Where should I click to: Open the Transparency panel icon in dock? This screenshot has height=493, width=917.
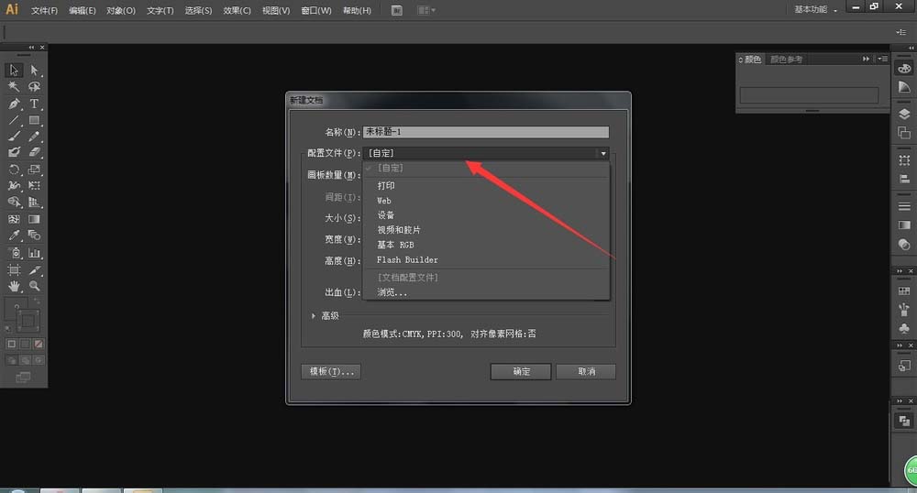click(904, 244)
